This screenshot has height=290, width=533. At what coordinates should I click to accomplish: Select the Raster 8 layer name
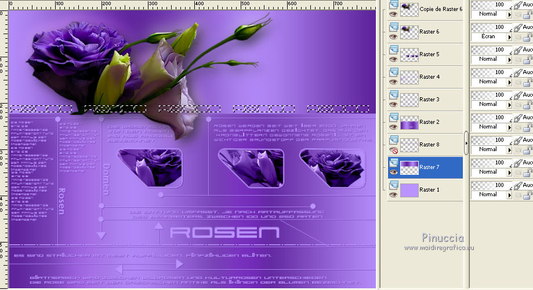[x=429, y=145]
